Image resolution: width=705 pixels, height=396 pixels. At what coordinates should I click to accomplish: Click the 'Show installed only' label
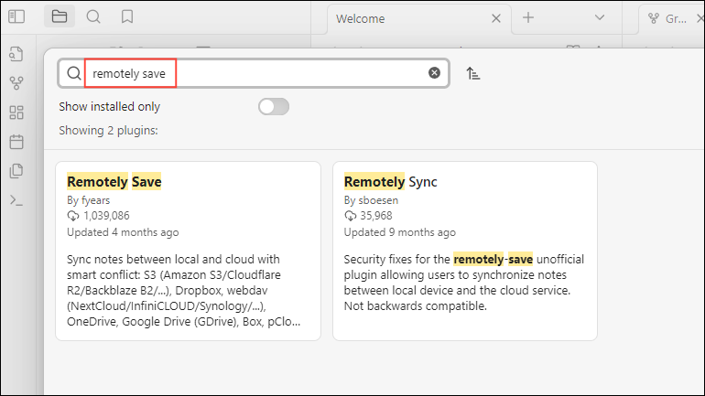coord(109,107)
